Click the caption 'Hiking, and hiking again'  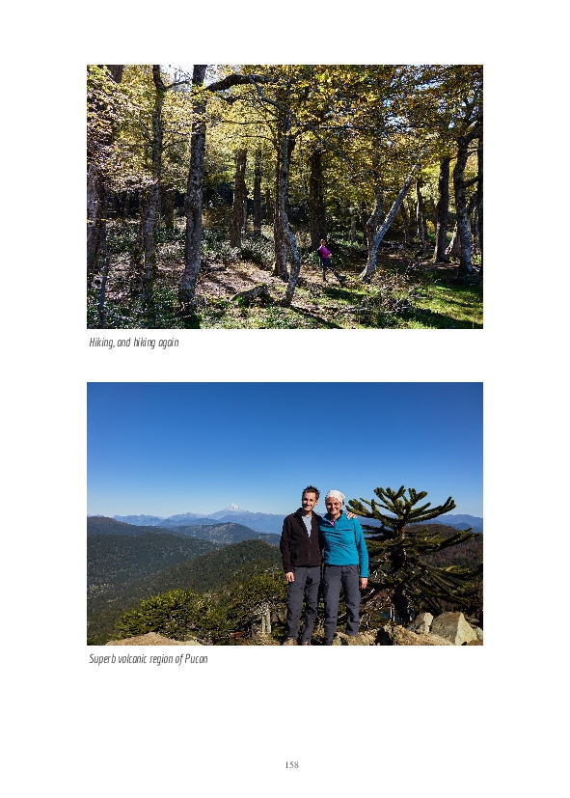[134, 343]
